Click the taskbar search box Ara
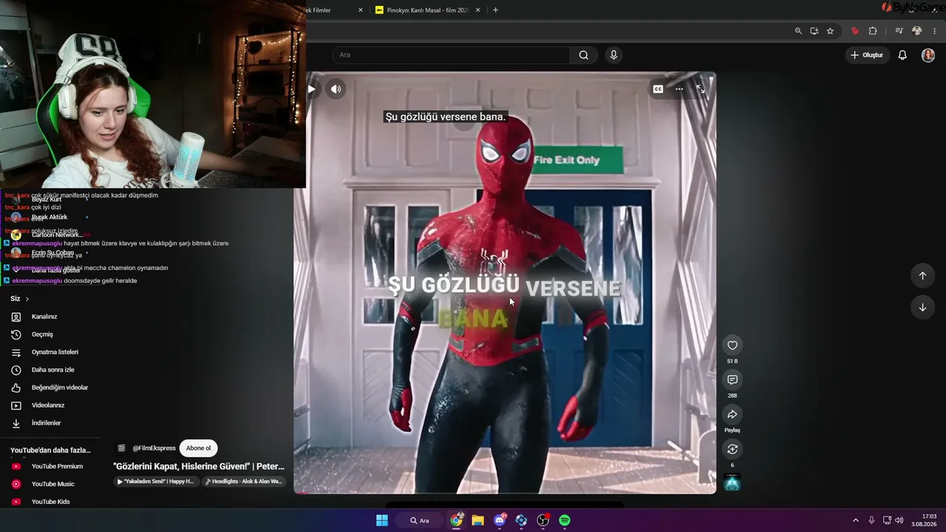The image size is (946, 532). (420, 520)
